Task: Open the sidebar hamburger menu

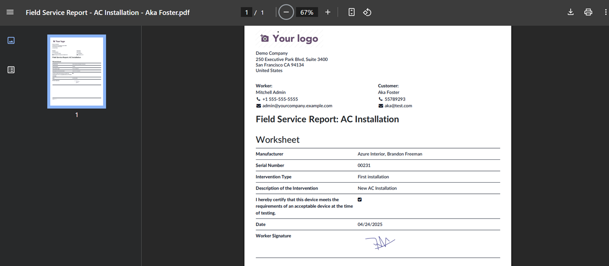Action: (10, 12)
